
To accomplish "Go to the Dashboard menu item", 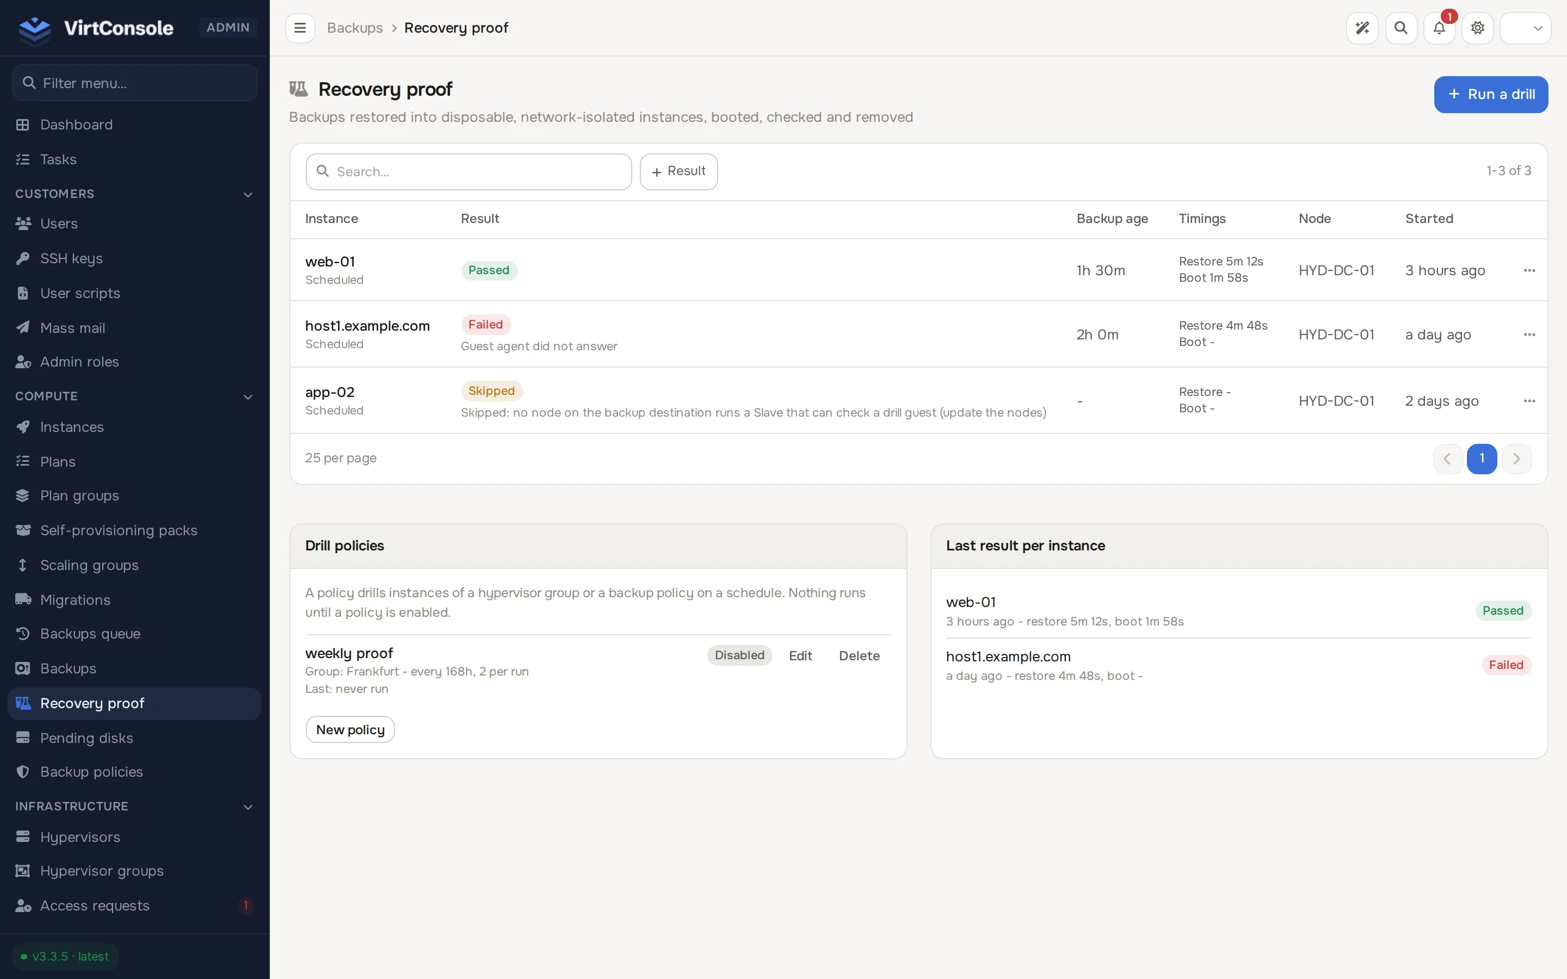I will [135, 125].
